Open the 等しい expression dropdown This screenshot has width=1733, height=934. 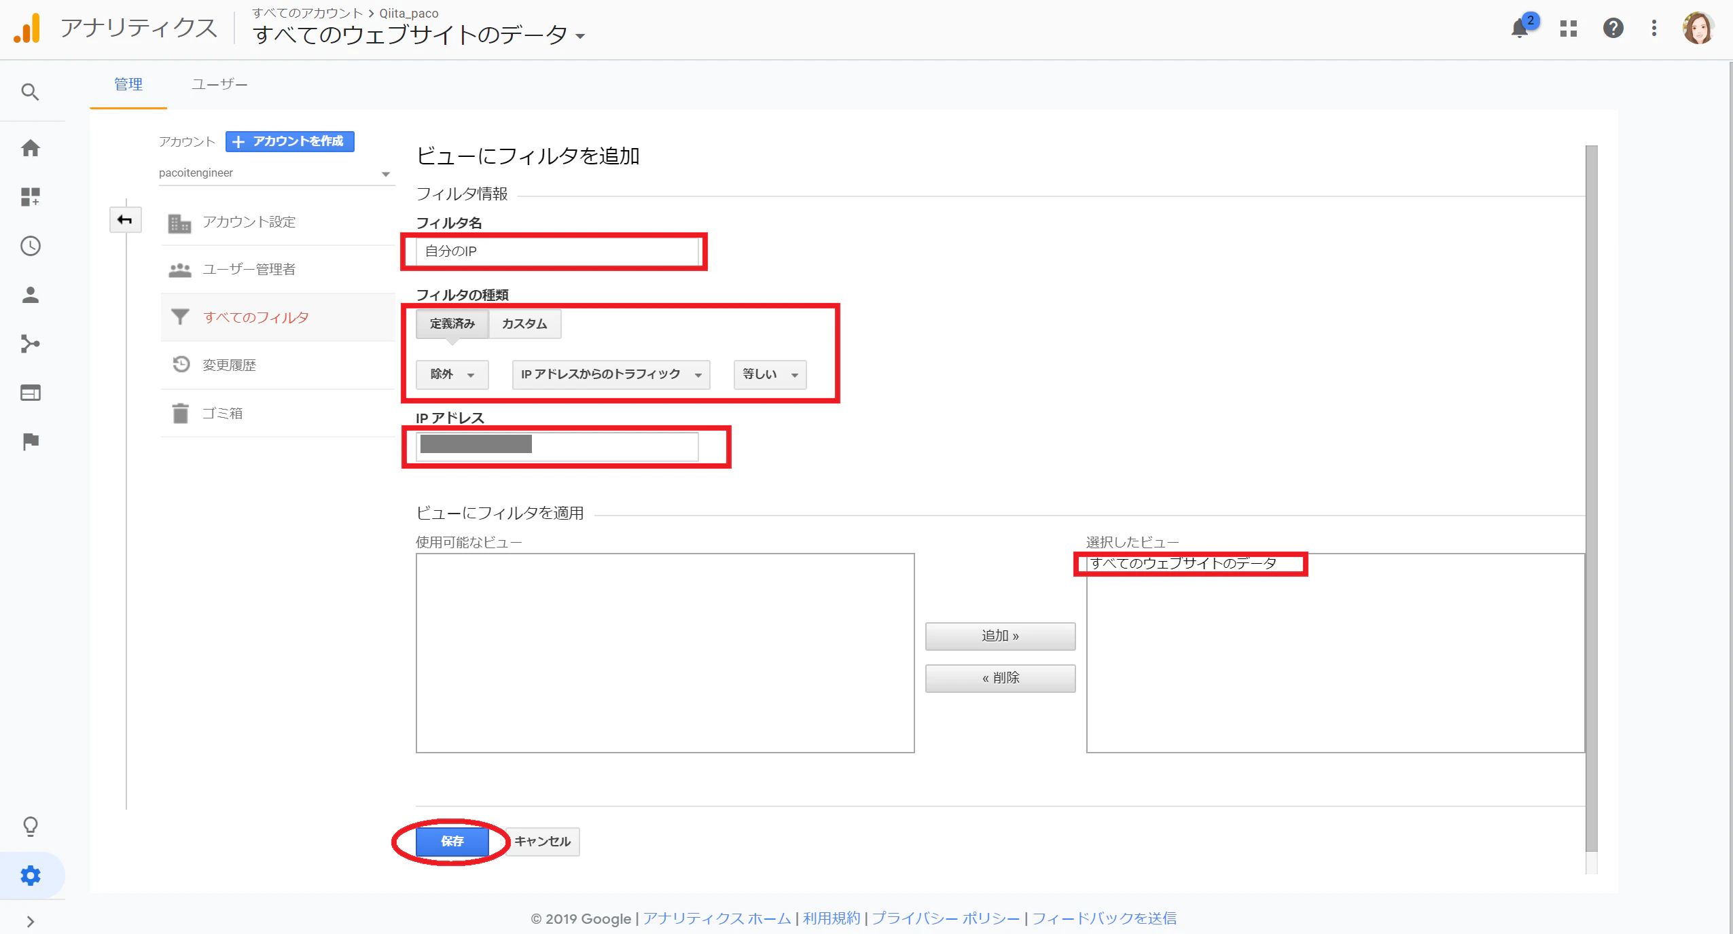(x=770, y=374)
